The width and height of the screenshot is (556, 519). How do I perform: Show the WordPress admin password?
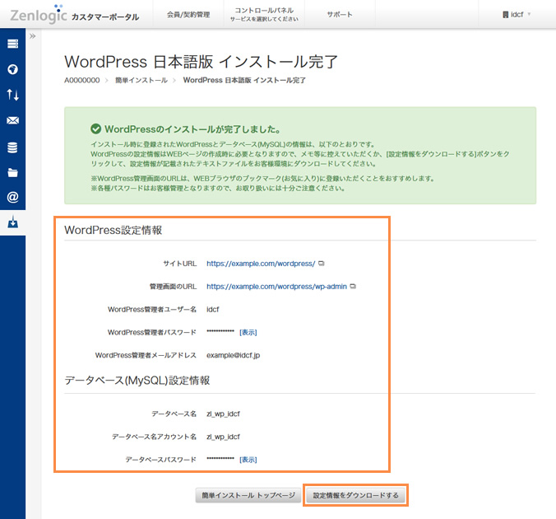pos(248,333)
